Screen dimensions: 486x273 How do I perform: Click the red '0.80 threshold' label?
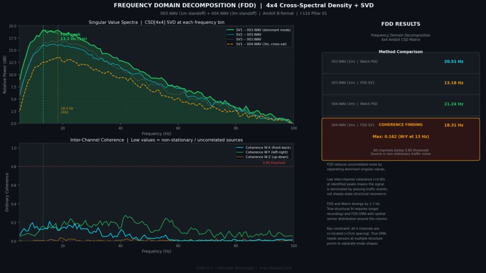(x=274, y=163)
